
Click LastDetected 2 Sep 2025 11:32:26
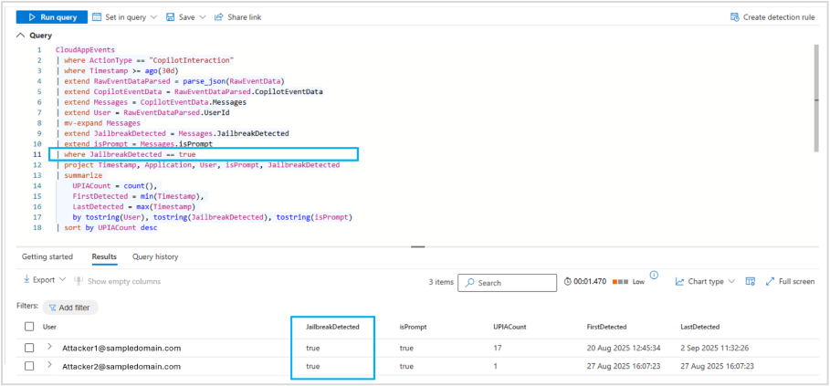click(714, 348)
